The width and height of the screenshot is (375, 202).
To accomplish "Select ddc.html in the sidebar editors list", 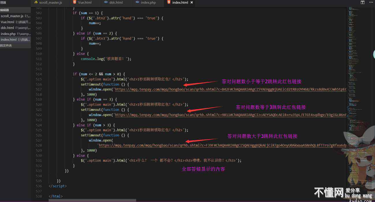I will point(15,28).
